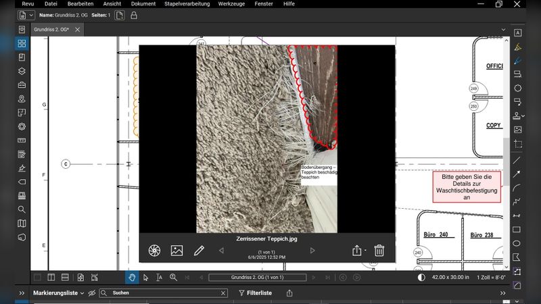This screenshot has width=541, height=304.
Task: Expand the stamp tool dropdown arrow
Action: pos(523,116)
